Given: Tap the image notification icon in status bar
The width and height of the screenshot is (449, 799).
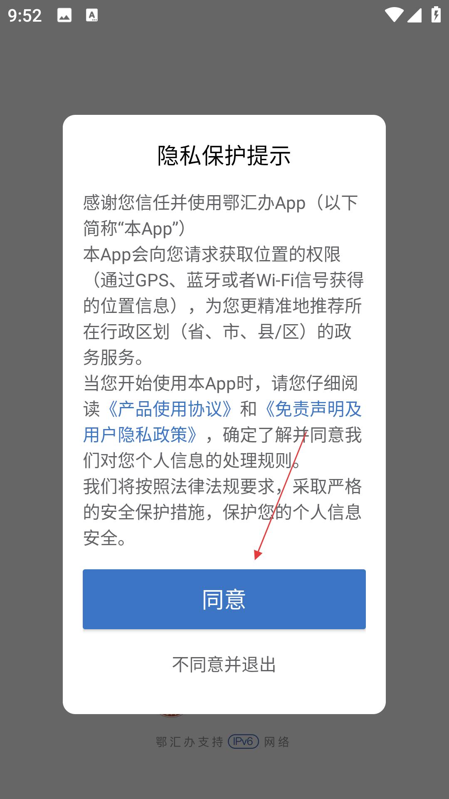Looking at the screenshot, I should (64, 16).
